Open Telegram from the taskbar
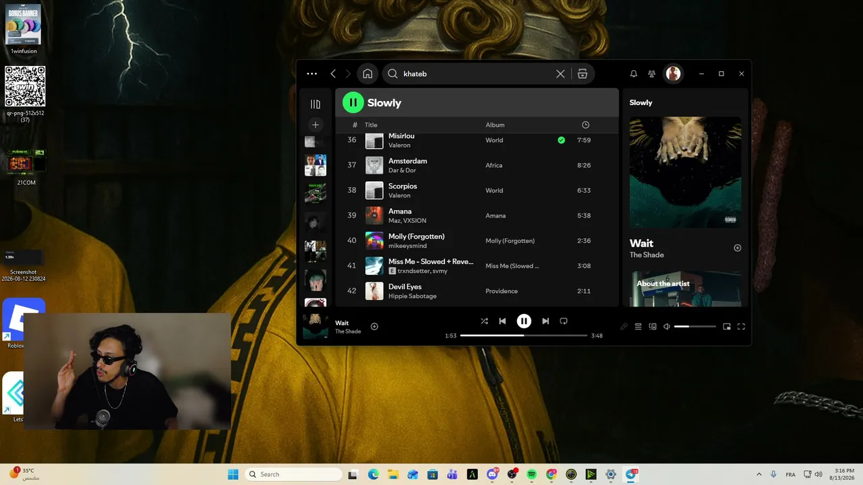 point(631,474)
